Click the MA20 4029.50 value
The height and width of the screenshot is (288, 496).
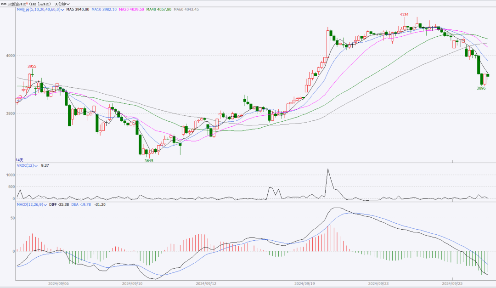coord(131,10)
